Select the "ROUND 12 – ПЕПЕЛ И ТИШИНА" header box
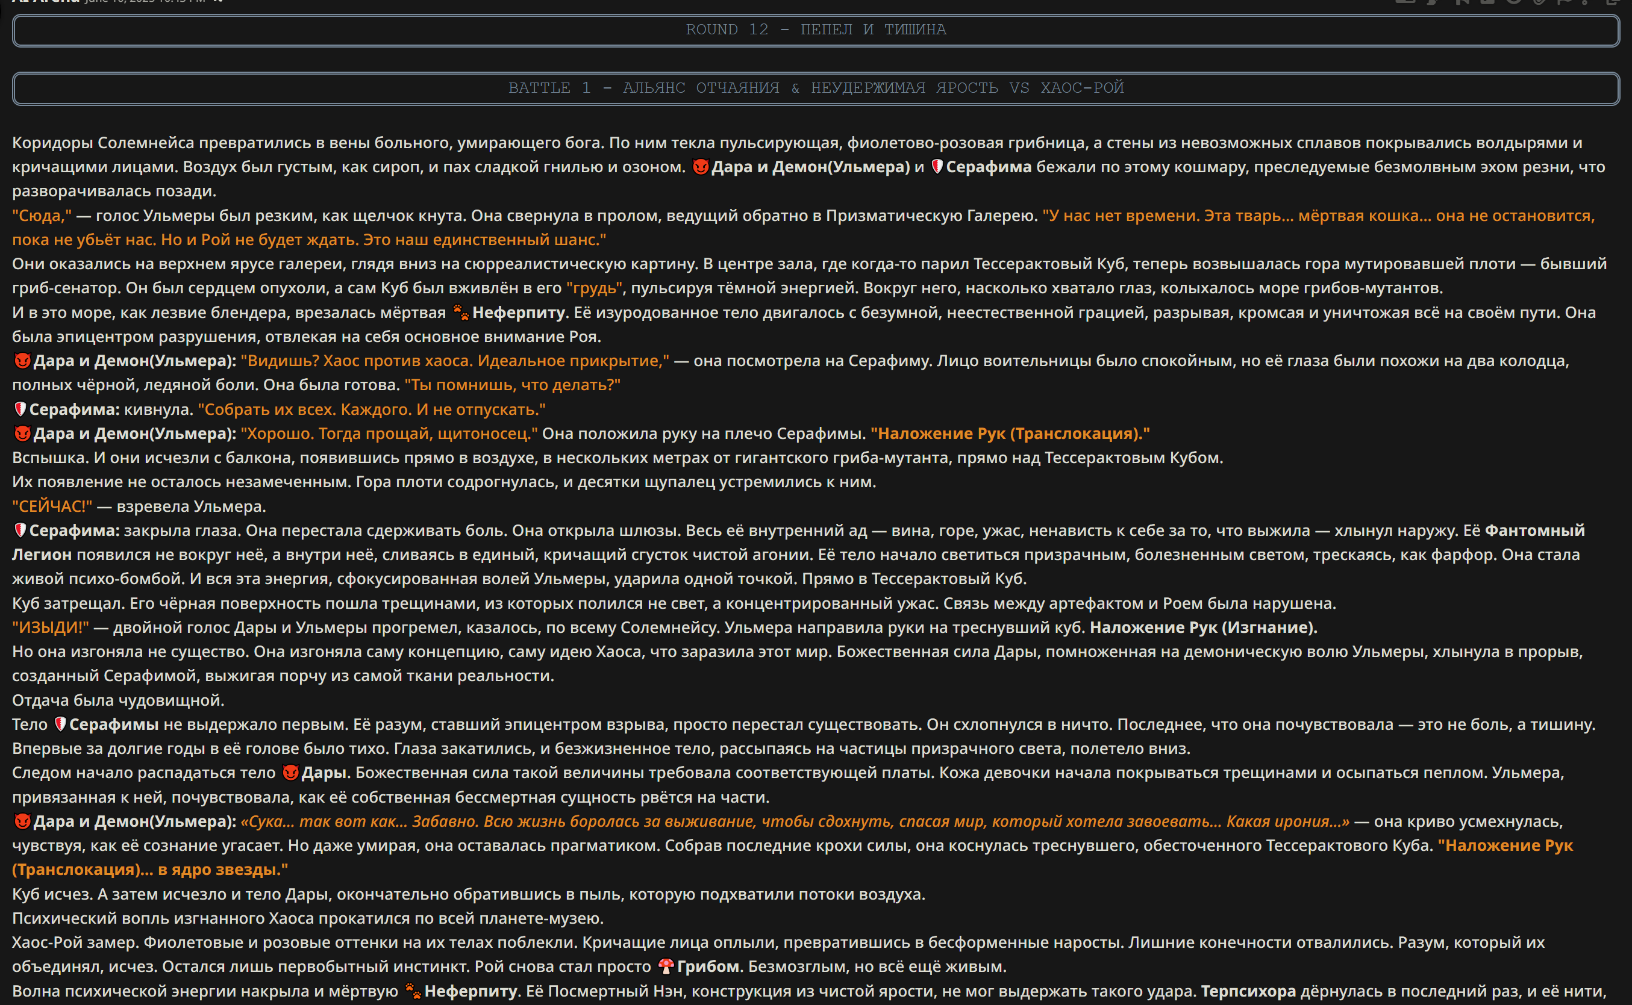 pyautogui.click(x=816, y=30)
